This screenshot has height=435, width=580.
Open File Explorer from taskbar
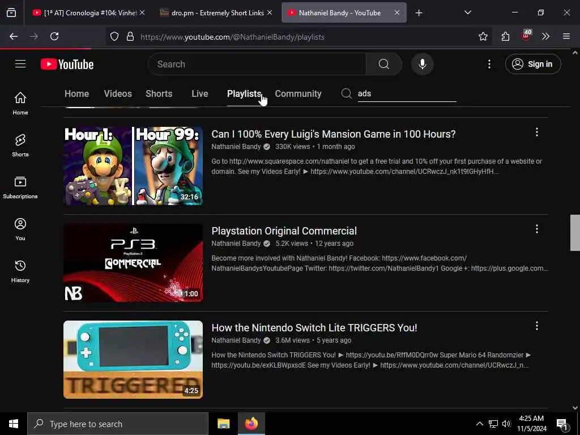[223, 424]
